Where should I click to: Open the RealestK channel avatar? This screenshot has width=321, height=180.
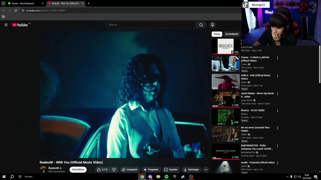43,169
